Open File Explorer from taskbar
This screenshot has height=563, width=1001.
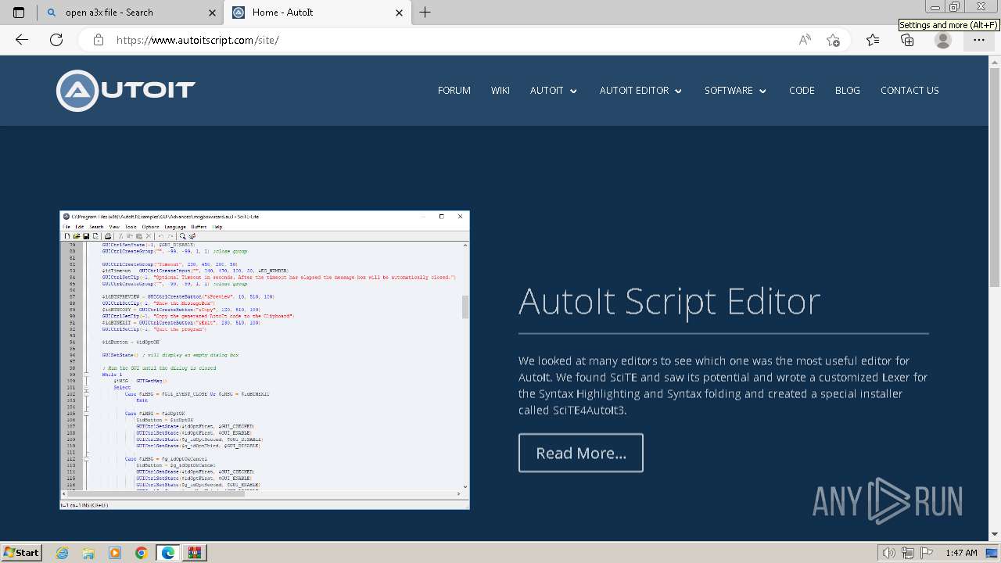click(x=88, y=553)
